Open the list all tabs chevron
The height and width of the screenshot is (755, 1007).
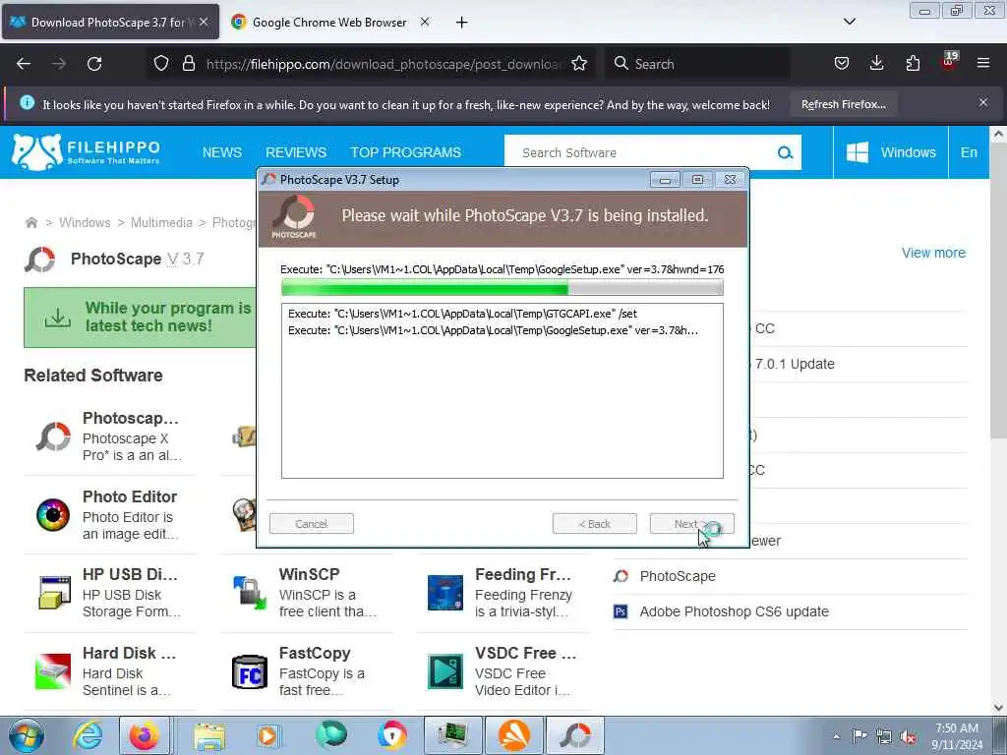click(849, 22)
